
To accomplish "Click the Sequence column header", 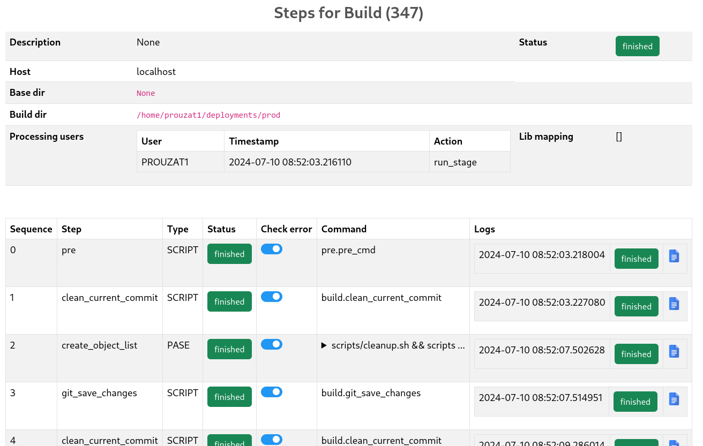I will [31, 229].
